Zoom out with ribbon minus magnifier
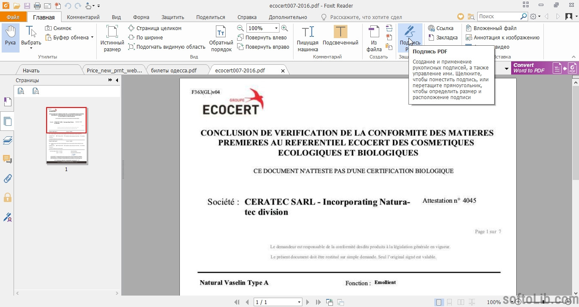 coord(240,28)
